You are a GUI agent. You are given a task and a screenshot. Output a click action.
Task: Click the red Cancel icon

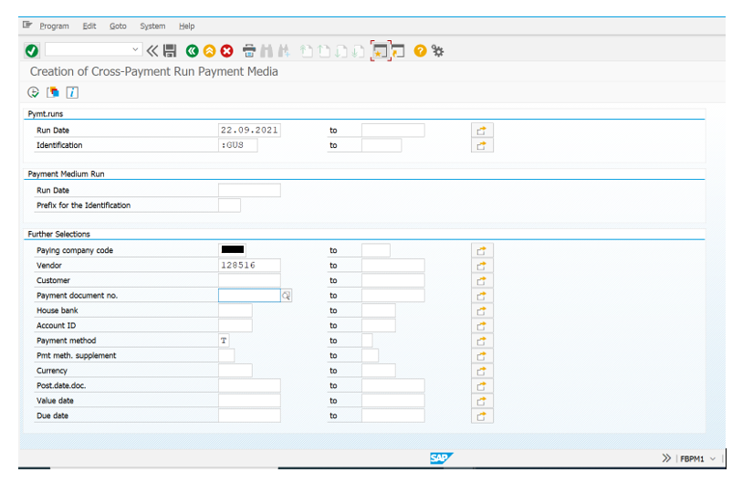(226, 50)
